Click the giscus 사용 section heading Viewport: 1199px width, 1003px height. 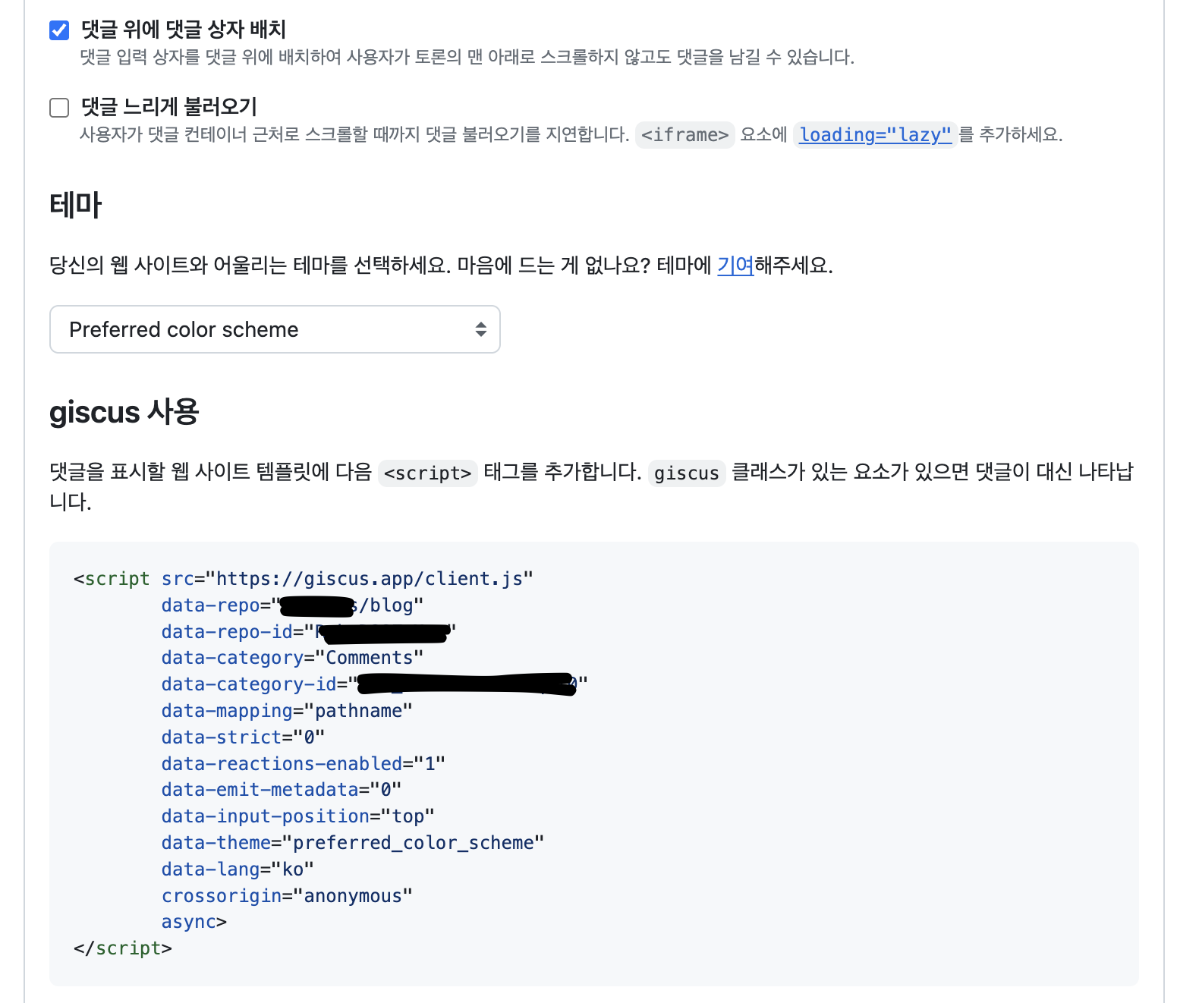[124, 413]
